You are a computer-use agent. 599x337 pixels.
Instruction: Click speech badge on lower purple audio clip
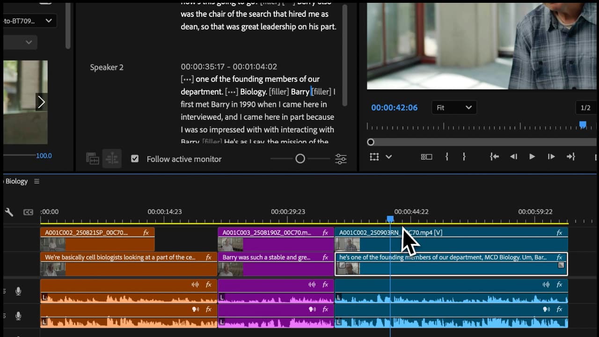(312, 309)
